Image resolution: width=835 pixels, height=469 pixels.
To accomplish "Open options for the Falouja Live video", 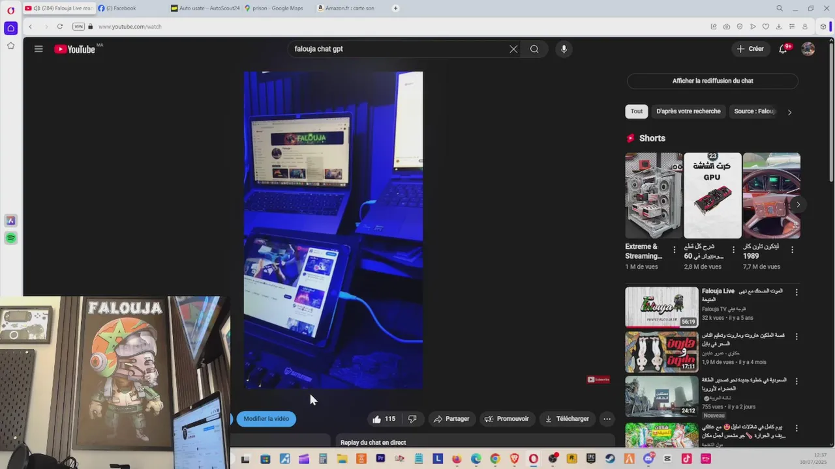I will point(796,292).
